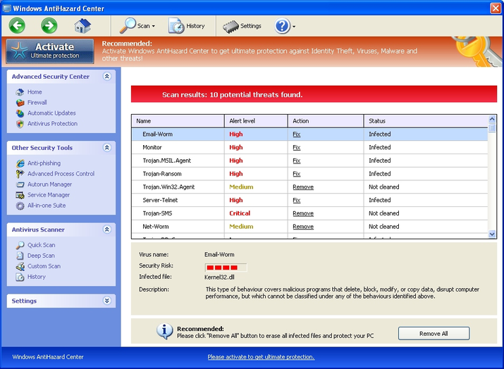Image resolution: width=504 pixels, height=369 pixels.
Task: Open Automatic Updates in the sidebar
Action: coord(51,113)
